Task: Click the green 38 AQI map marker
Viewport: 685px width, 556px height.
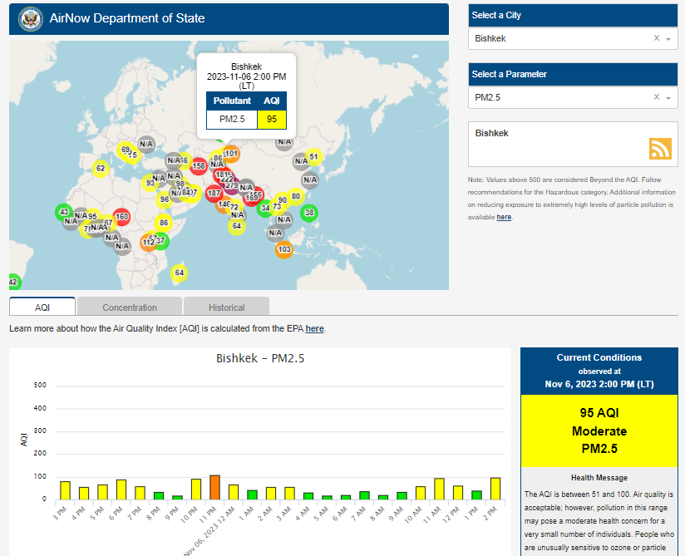Action: [309, 213]
